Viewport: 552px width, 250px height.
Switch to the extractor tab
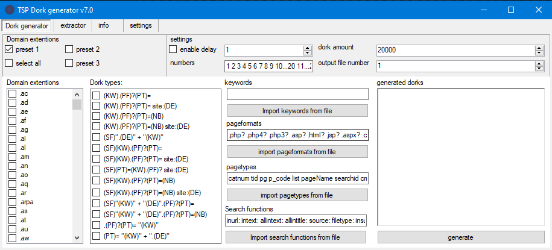(x=73, y=26)
